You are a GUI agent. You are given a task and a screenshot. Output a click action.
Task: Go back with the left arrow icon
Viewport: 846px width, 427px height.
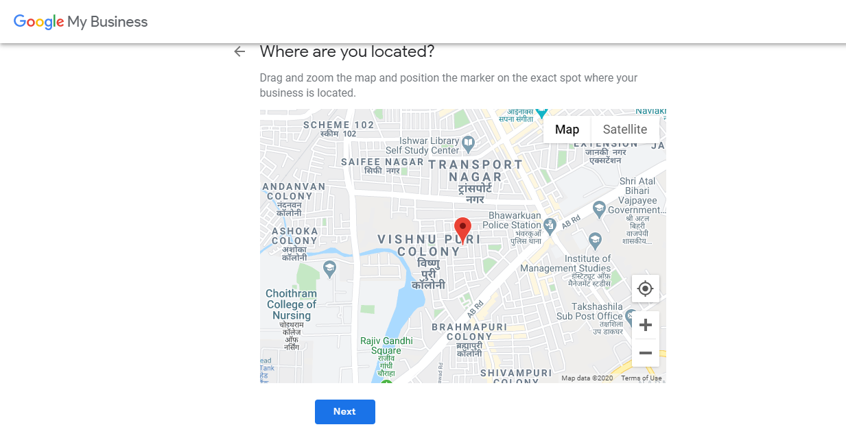[239, 51]
